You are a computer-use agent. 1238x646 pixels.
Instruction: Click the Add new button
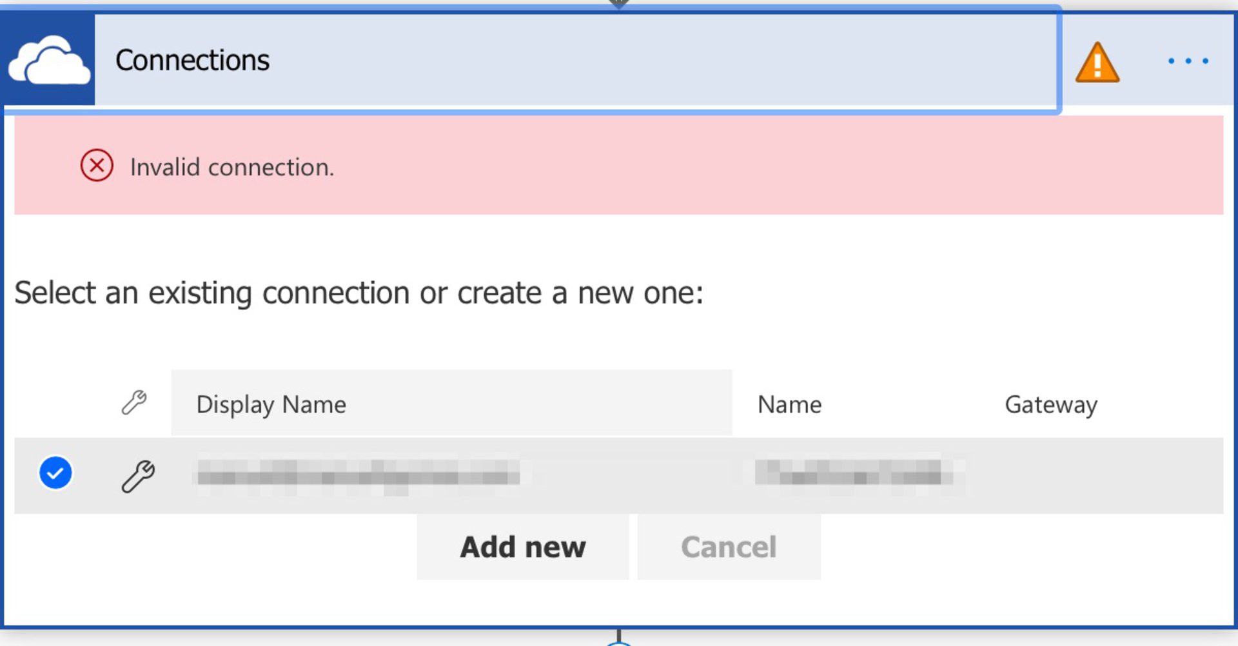[522, 546]
